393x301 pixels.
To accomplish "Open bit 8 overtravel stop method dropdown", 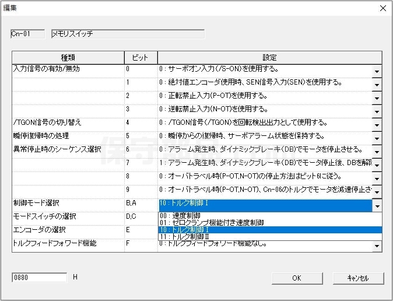I will [x=377, y=178].
